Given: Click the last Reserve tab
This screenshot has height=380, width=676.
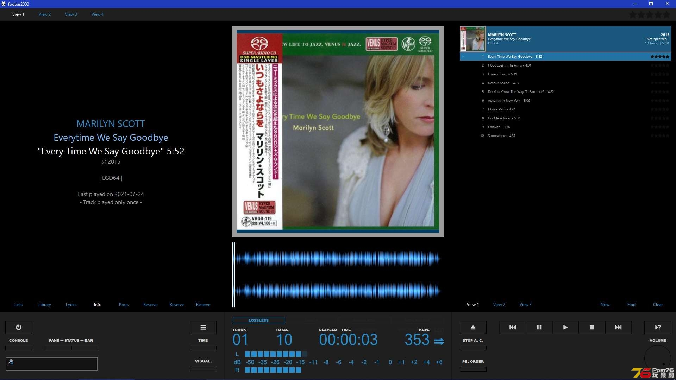Looking at the screenshot, I should click(x=203, y=305).
